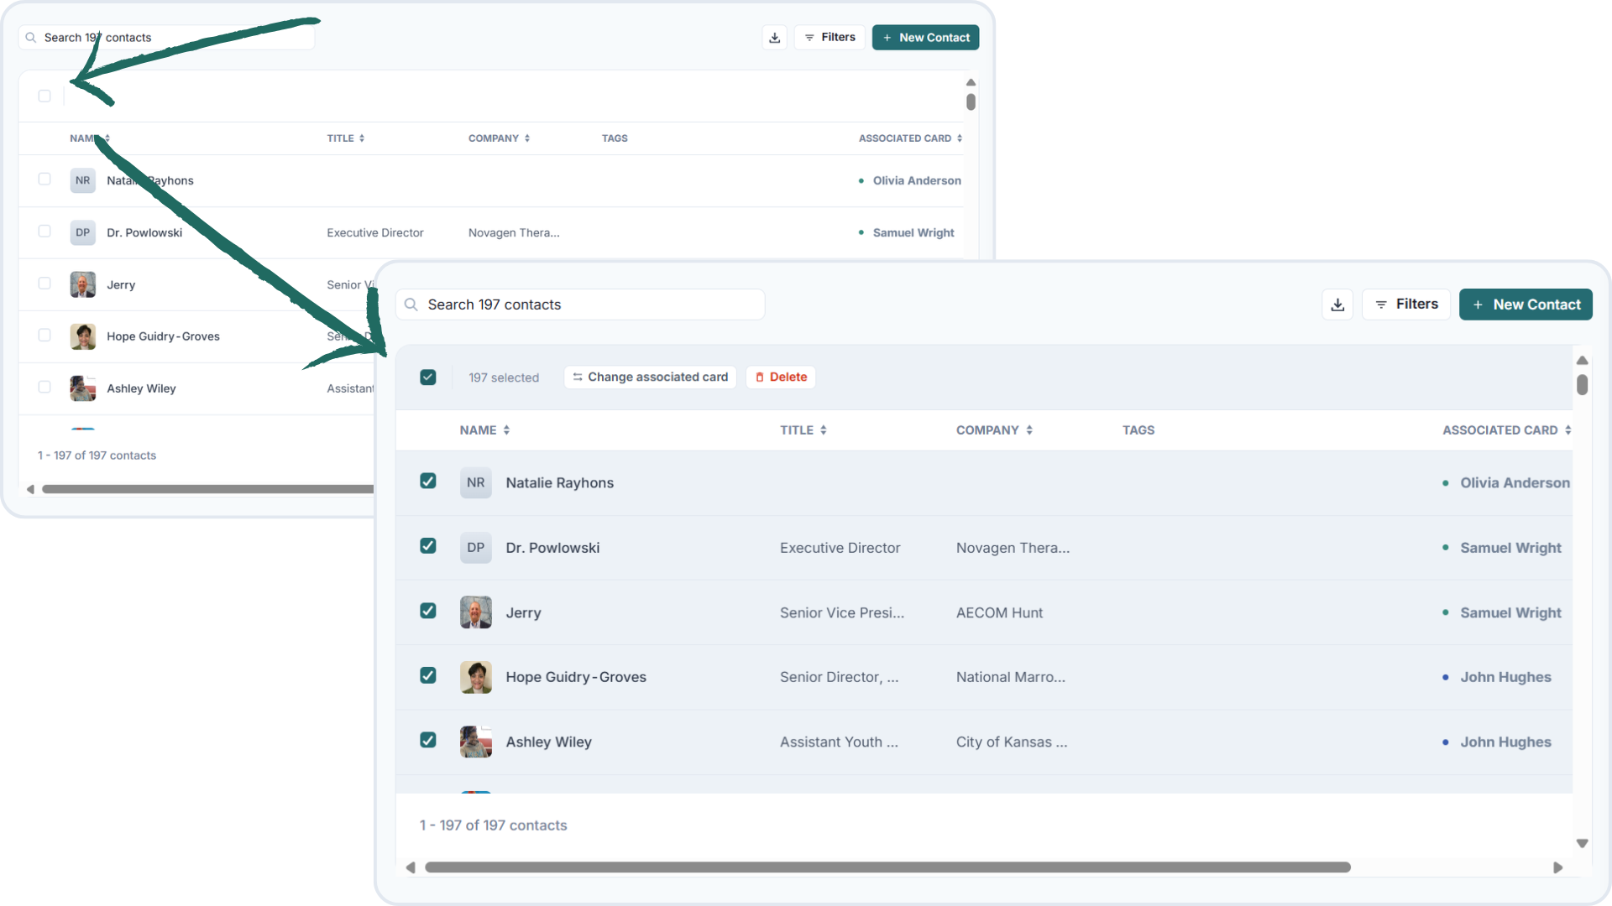
Task: Open Natalie Rayhons contact in front panel
Action: [x=559, y=482]
